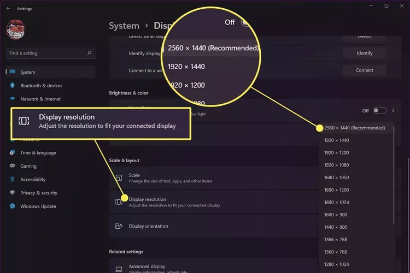Click the back arrow in Settings title bar
This screenshot has height=273, width=410.
[x=8, y=9]
